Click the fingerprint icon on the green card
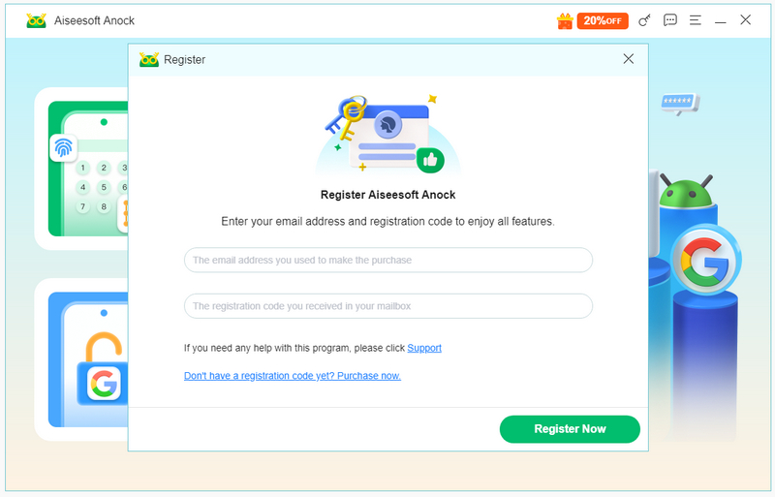 pos(64,147)
